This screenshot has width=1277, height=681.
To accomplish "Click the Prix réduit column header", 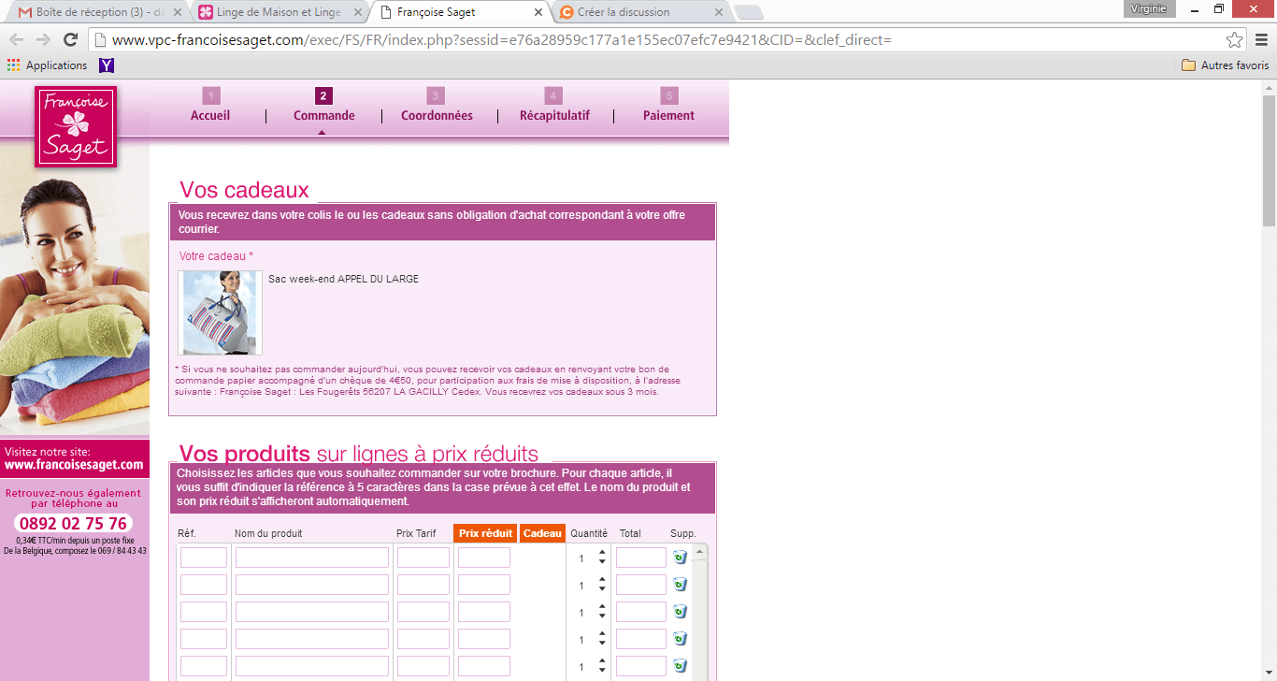I will click(485, 533).
